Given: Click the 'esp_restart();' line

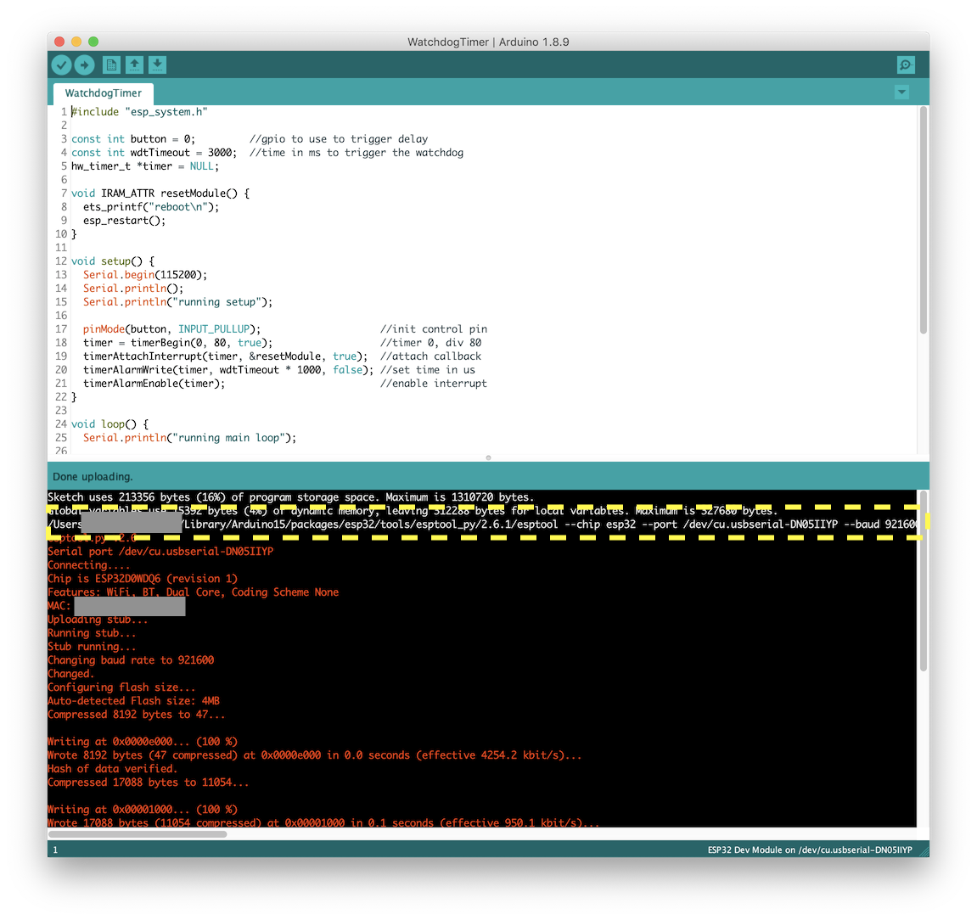Looking at the screenshot, I should pyautogui.click(x=125, y=221).
